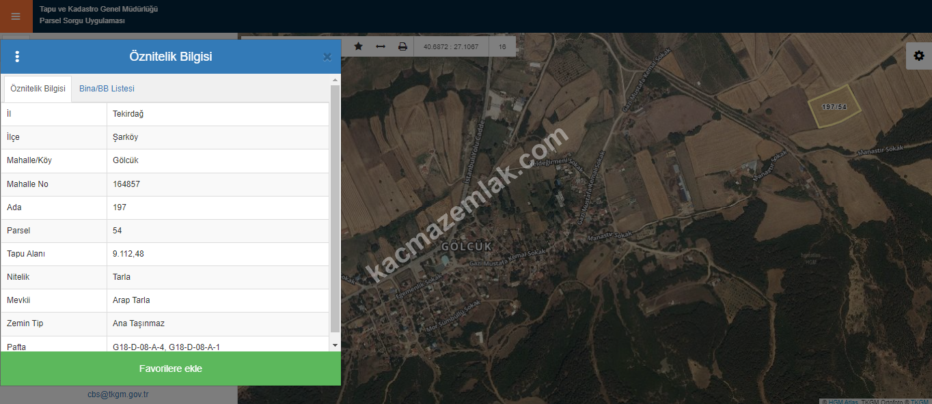Click the cbs@tkgm.gov.tr email link
The height and width of the screenshot is (404, 932).
[x=118, y=394]
